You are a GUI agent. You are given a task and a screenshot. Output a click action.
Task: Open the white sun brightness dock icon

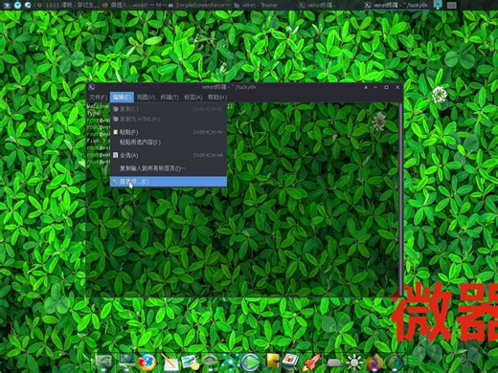point(354,362)
